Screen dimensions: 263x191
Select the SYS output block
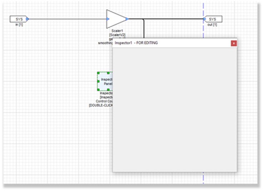(x=213, y=19)
